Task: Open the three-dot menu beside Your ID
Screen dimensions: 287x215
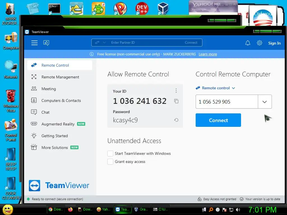Action: [x=176, y=90]
